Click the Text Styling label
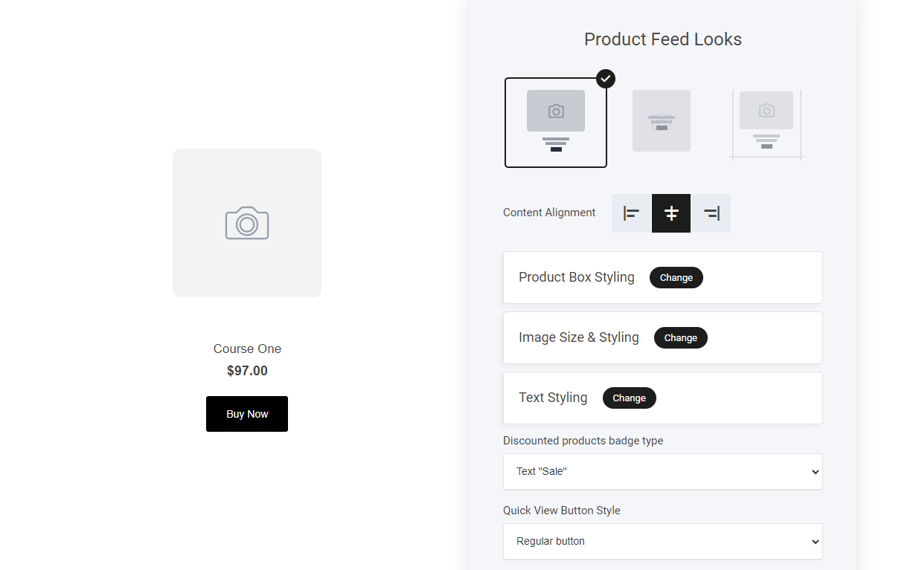922x570 pixels. [553, 398]
